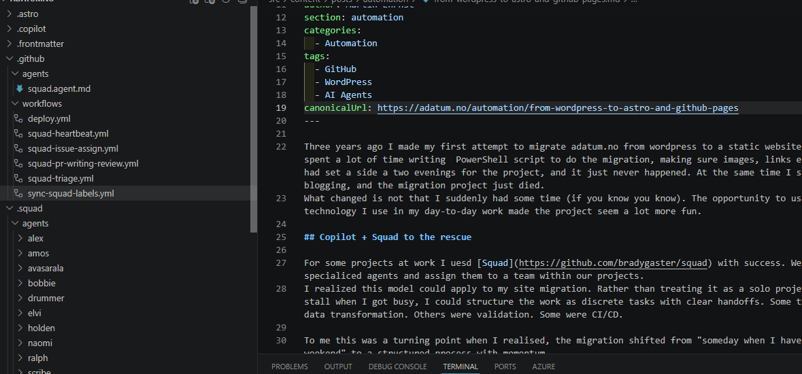Click the "## Copilot + Squad to the rescue" heading
Screen dimensions: 802x374
388,237
